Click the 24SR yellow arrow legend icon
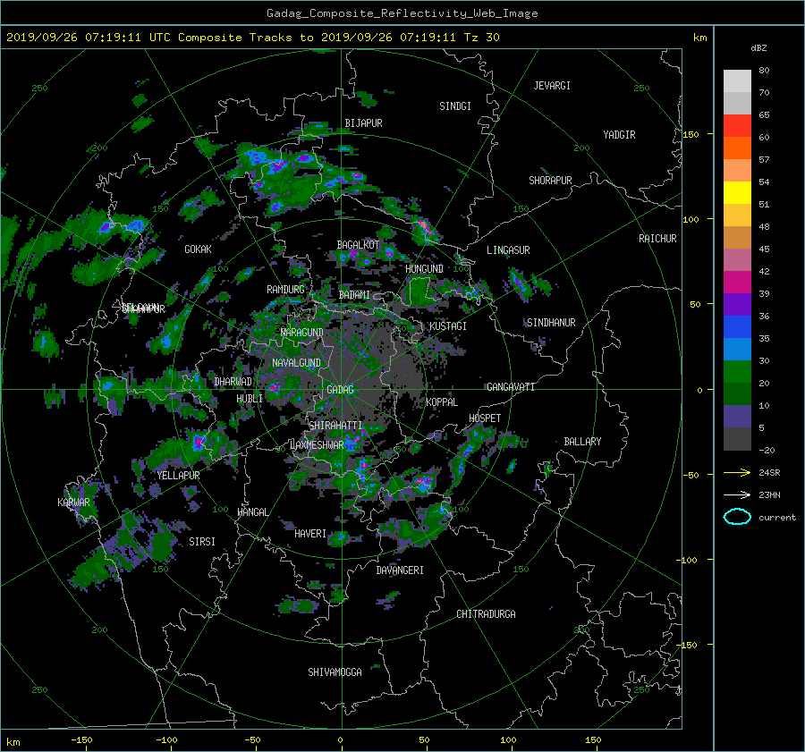The image size is (805, 752). click(737, 472)
